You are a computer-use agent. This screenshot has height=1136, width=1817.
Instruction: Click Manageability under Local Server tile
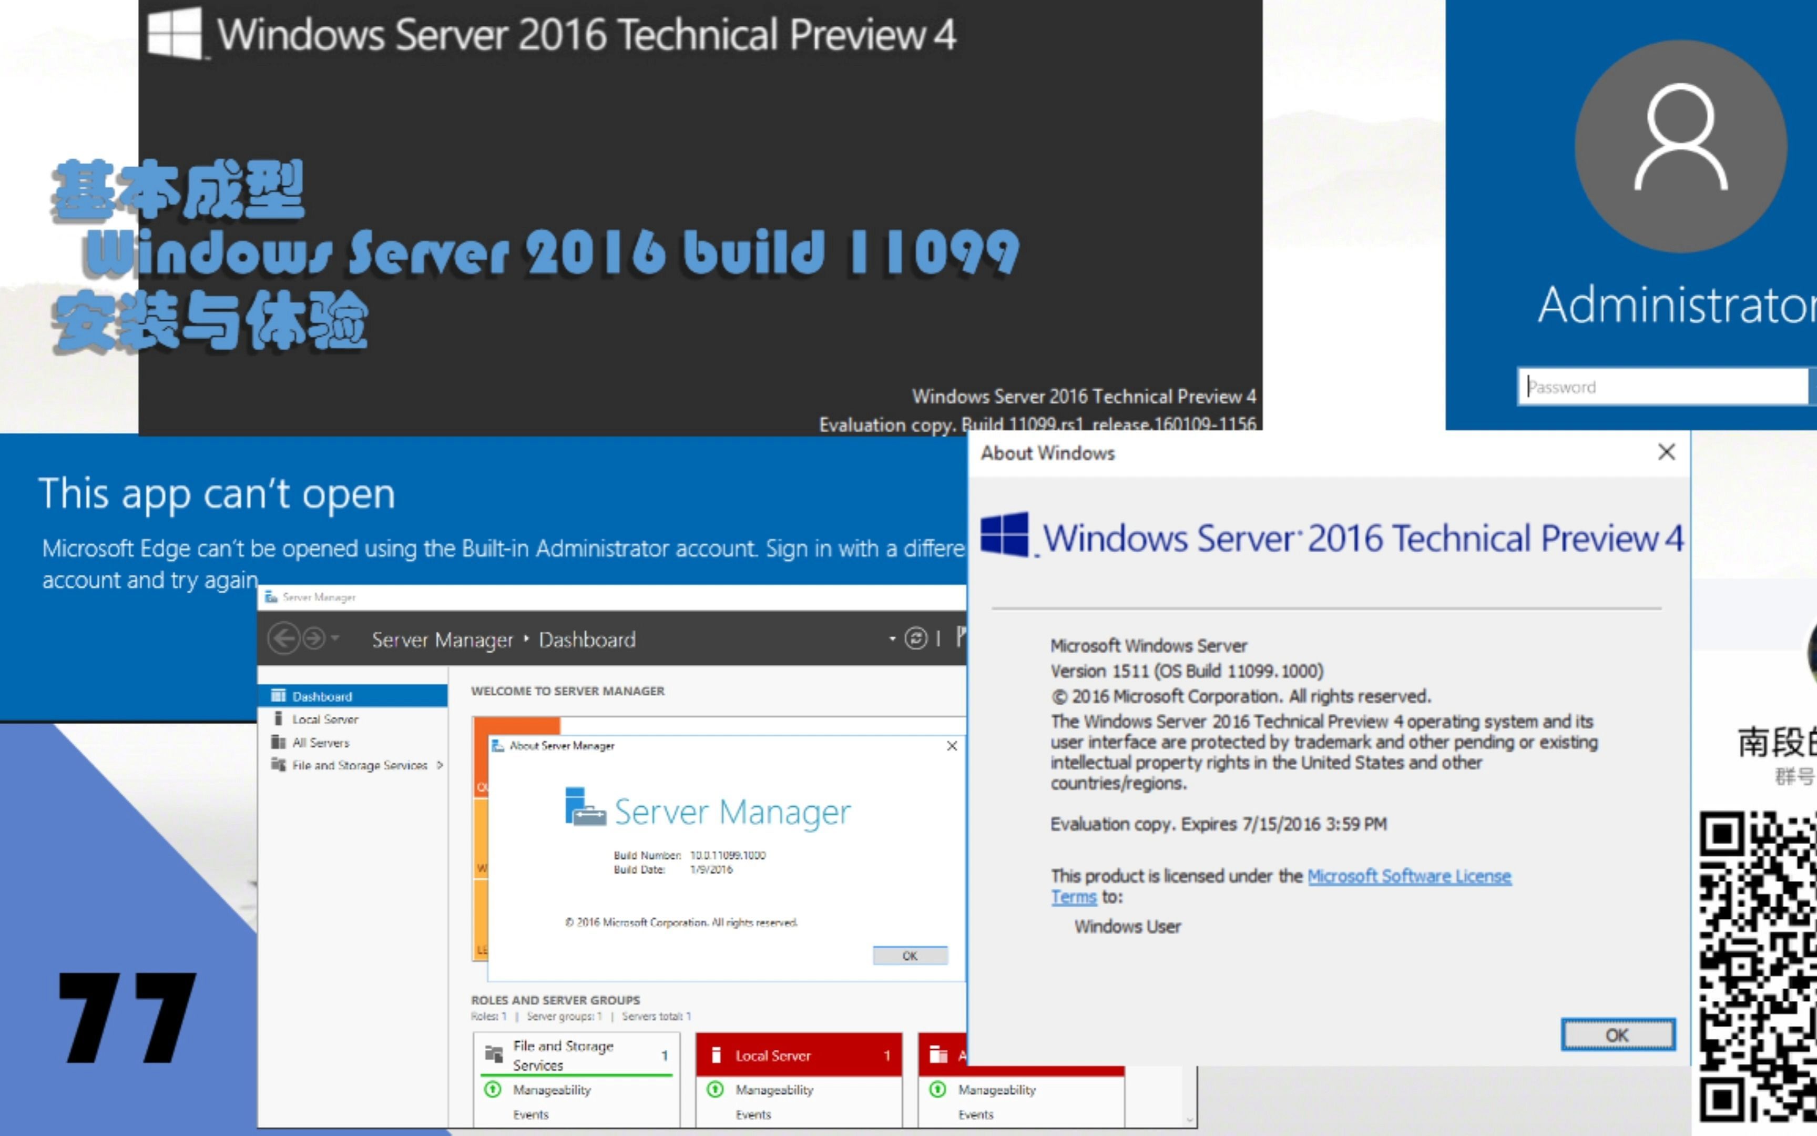774,1089
